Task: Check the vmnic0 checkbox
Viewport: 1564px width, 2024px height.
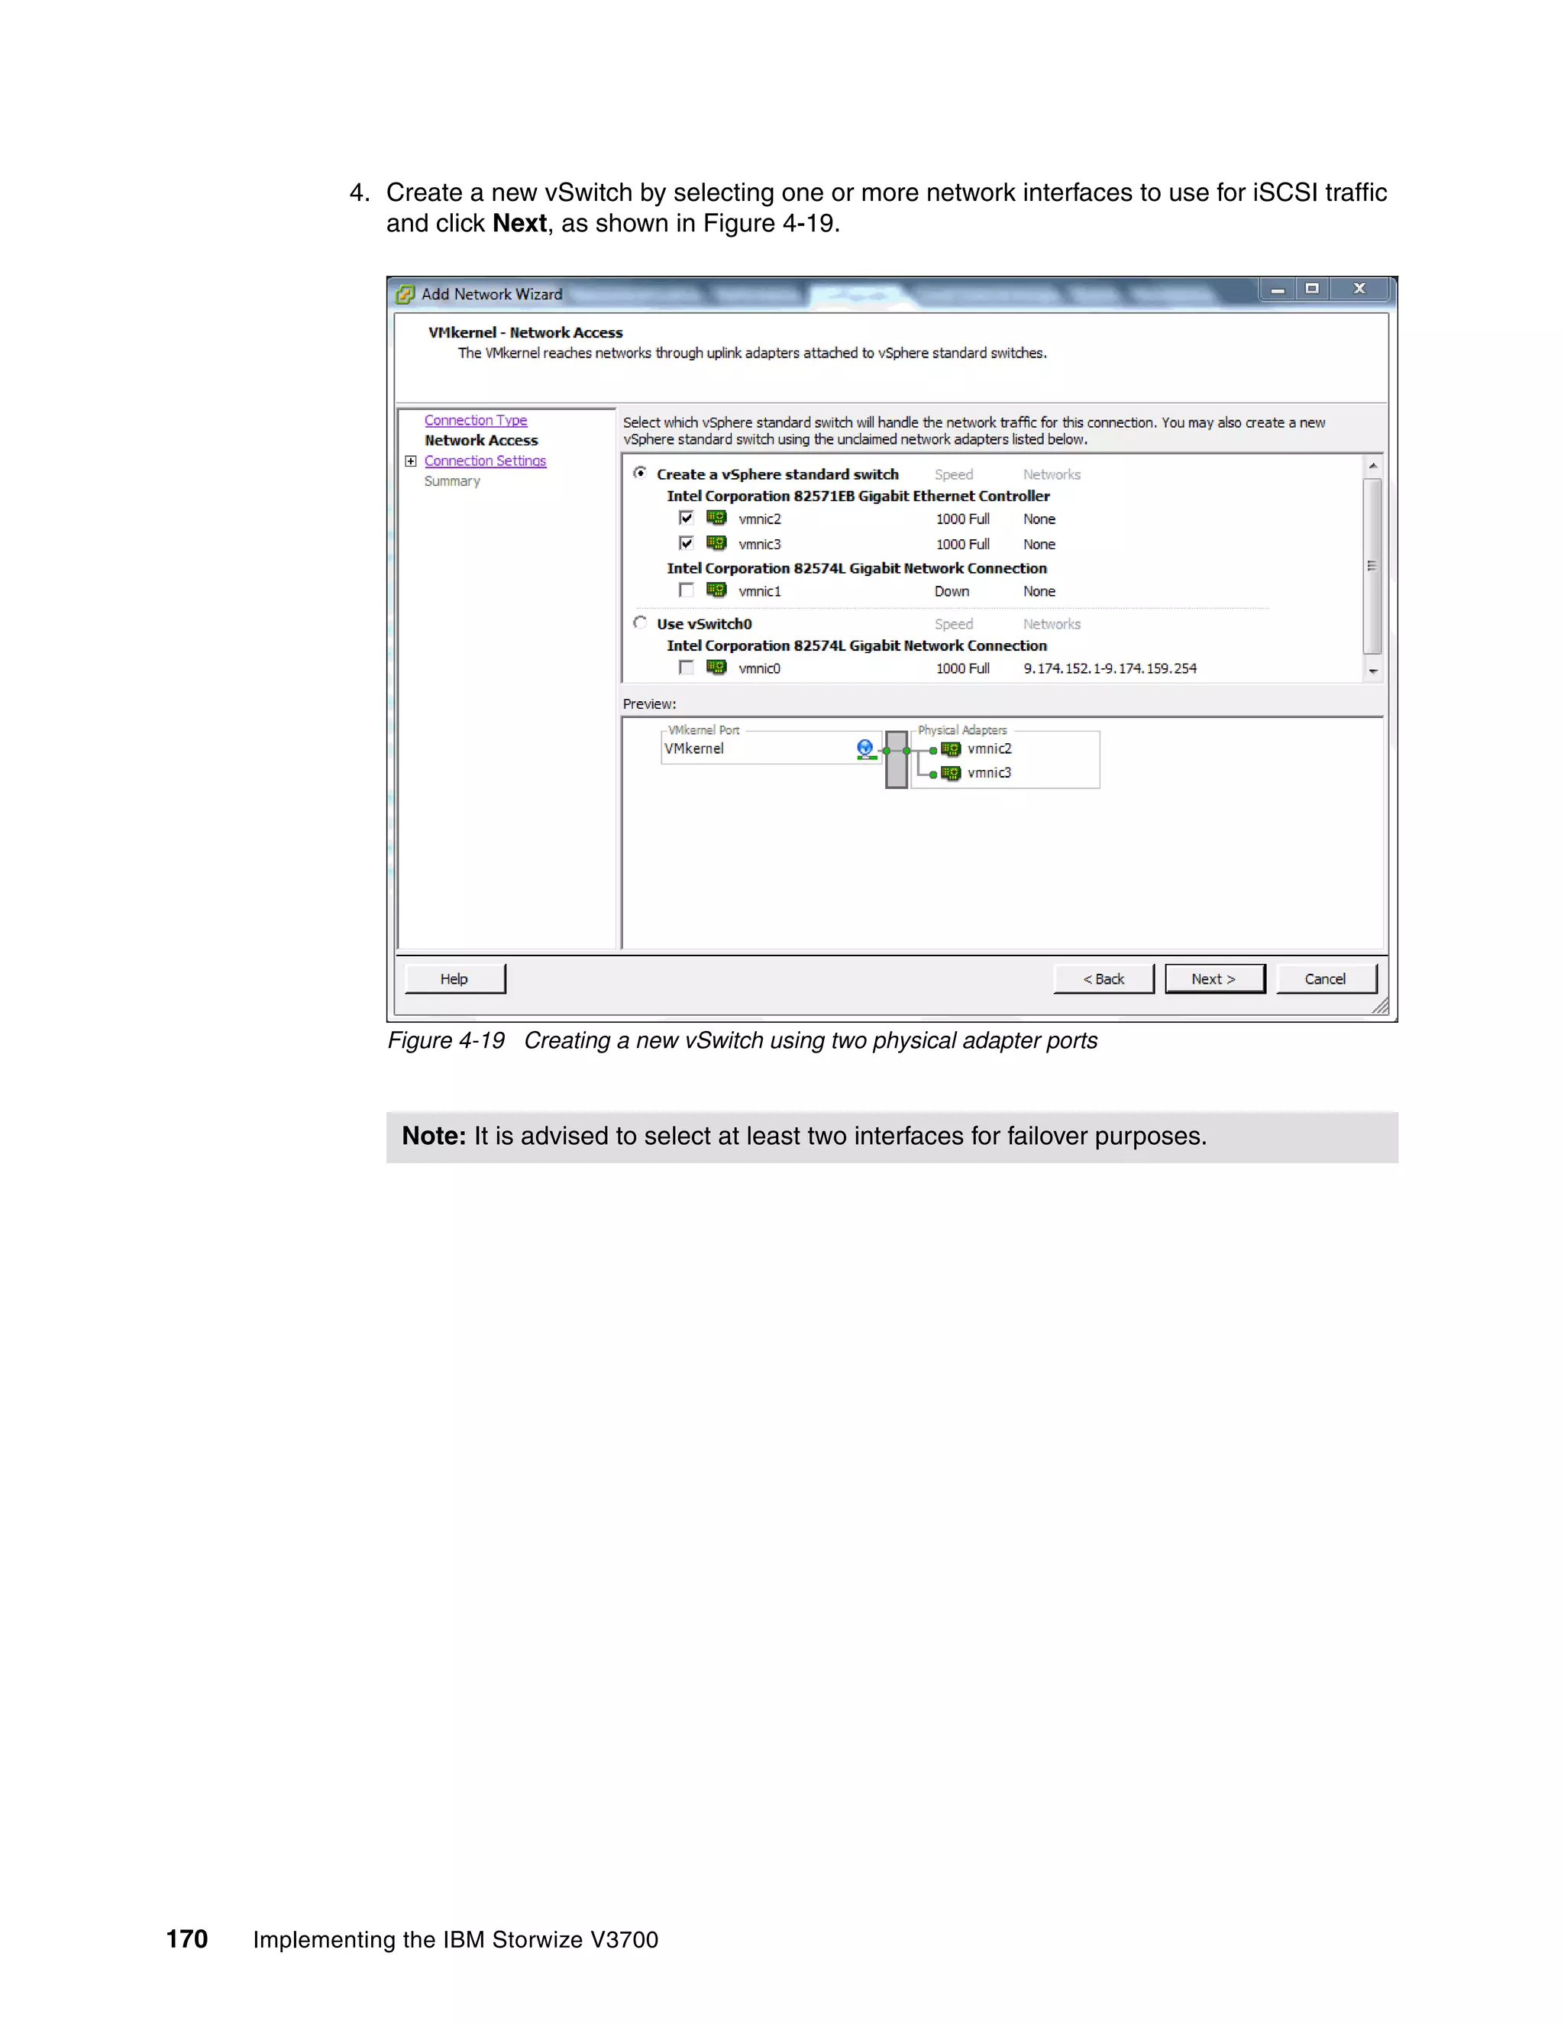Action: [x=686, y=668]
